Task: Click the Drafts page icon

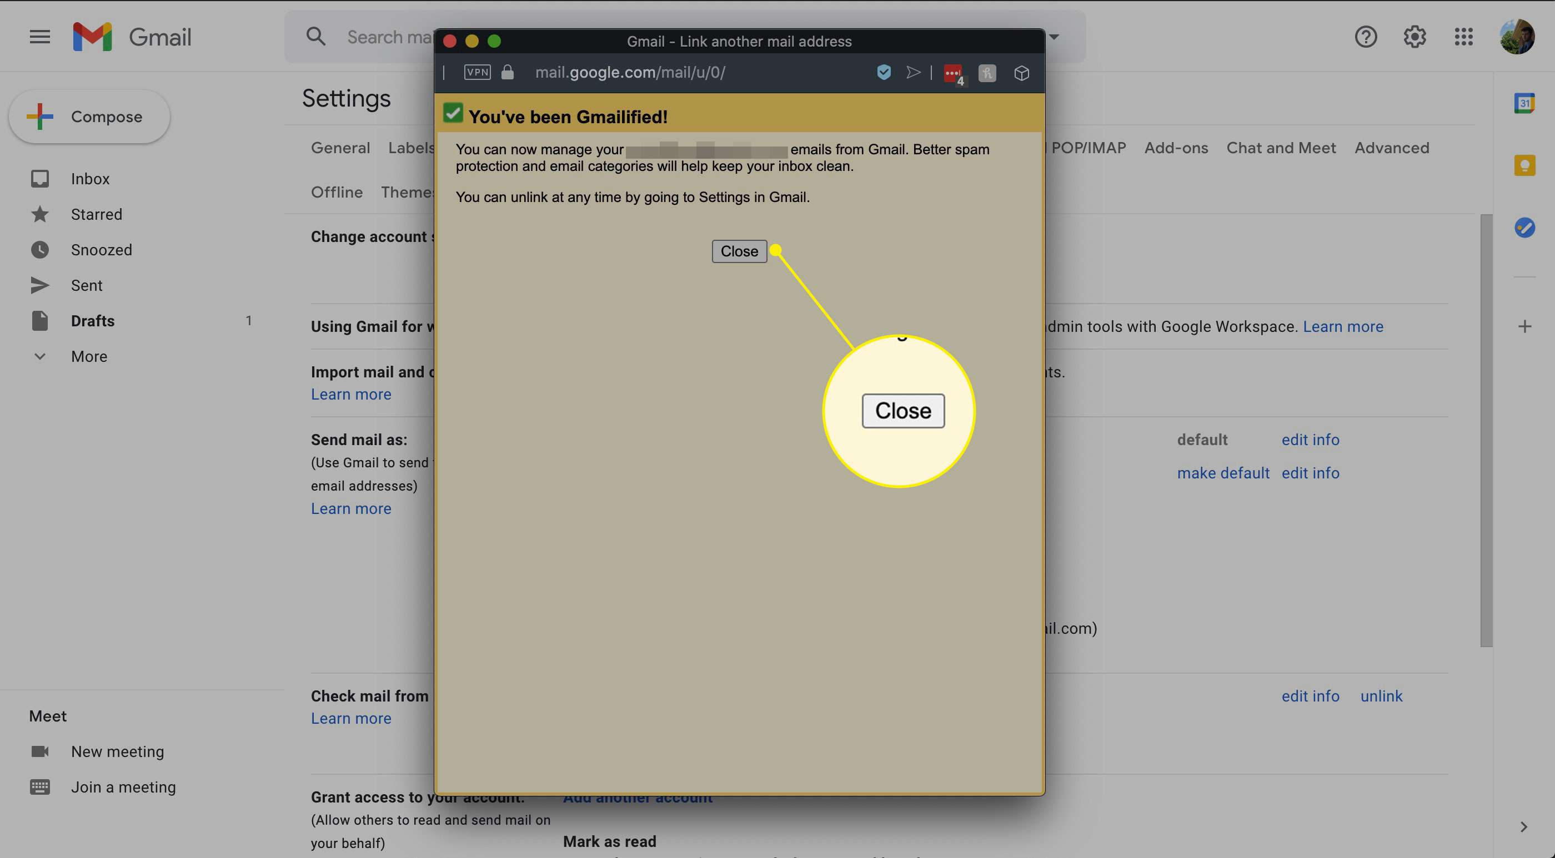Action: [x=40, y=321]
